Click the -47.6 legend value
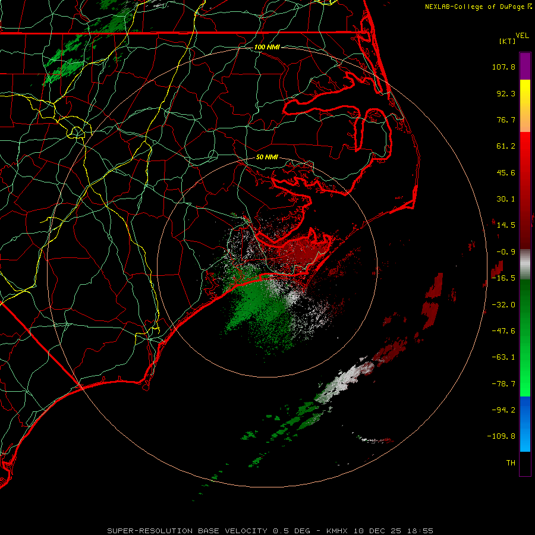This screenshot has height=535, width=535. pos(503,331)
